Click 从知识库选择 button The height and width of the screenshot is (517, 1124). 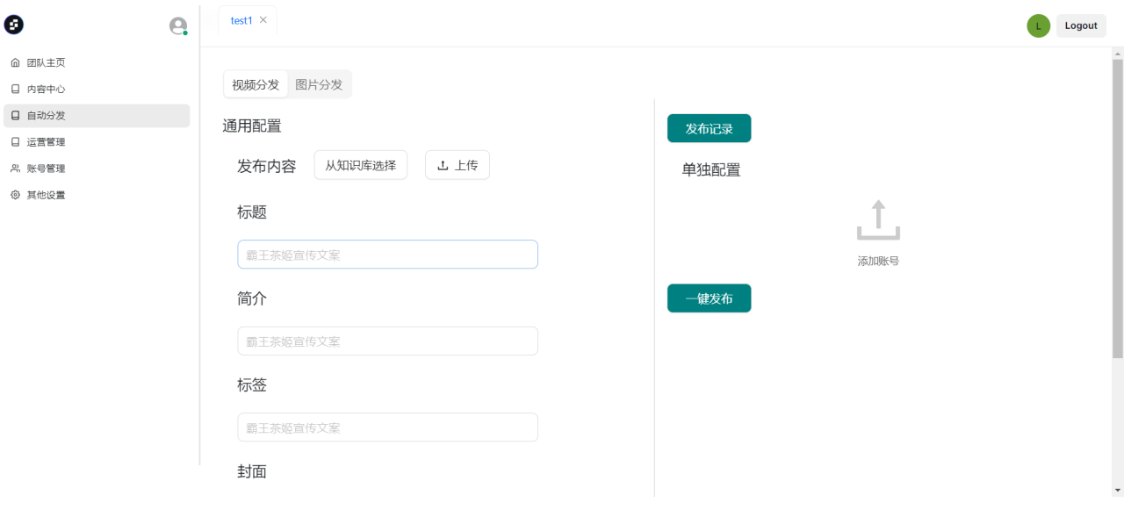point(360,165)
